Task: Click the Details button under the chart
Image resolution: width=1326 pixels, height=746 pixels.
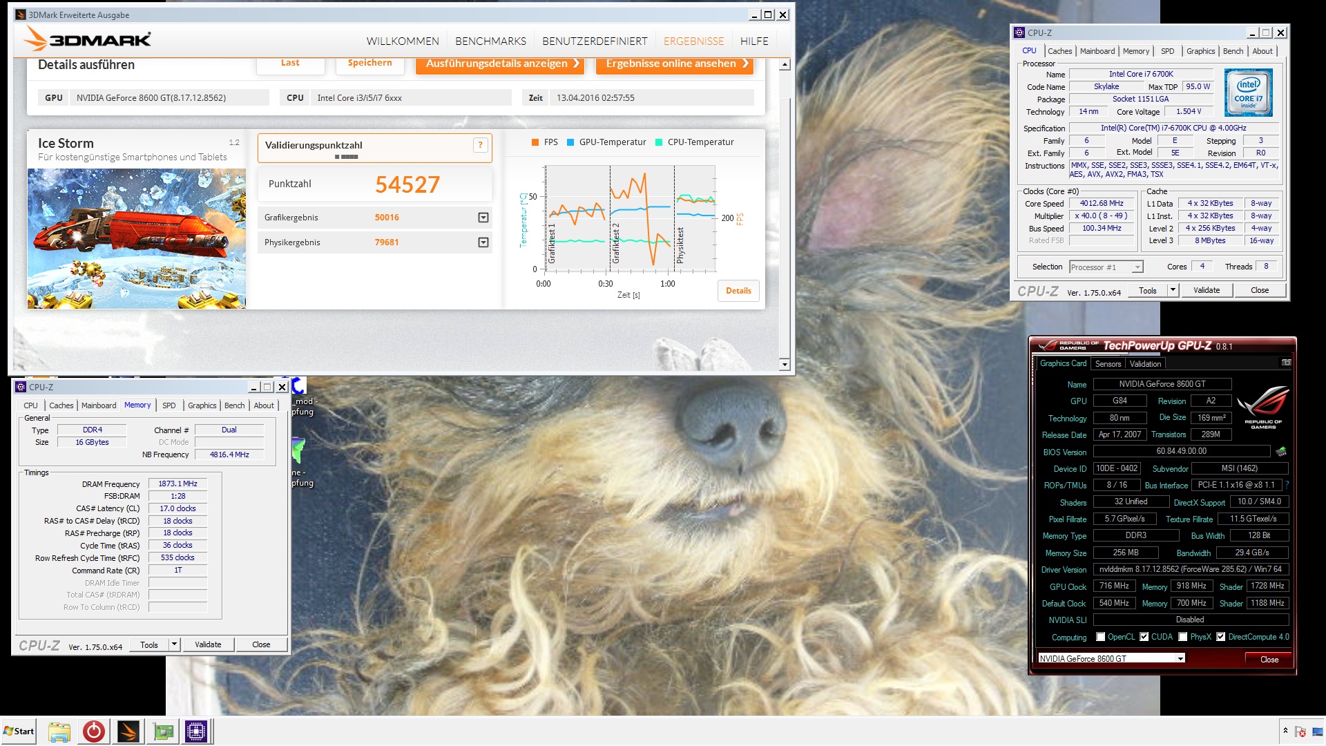Action: click(738, 291)
